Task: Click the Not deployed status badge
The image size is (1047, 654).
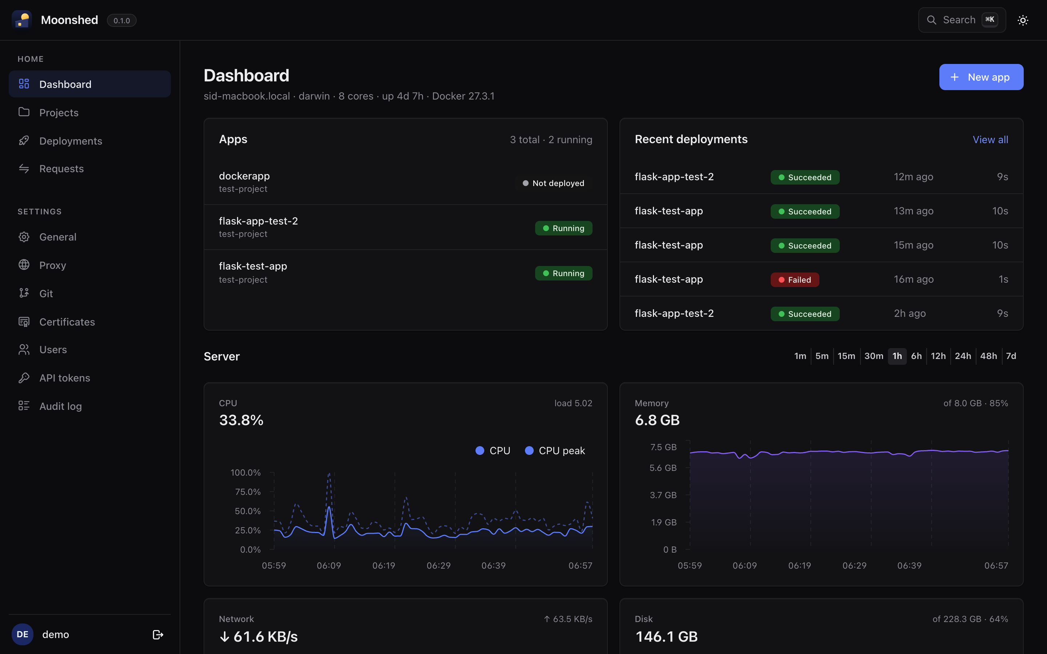Action: (x=553, y=183)
